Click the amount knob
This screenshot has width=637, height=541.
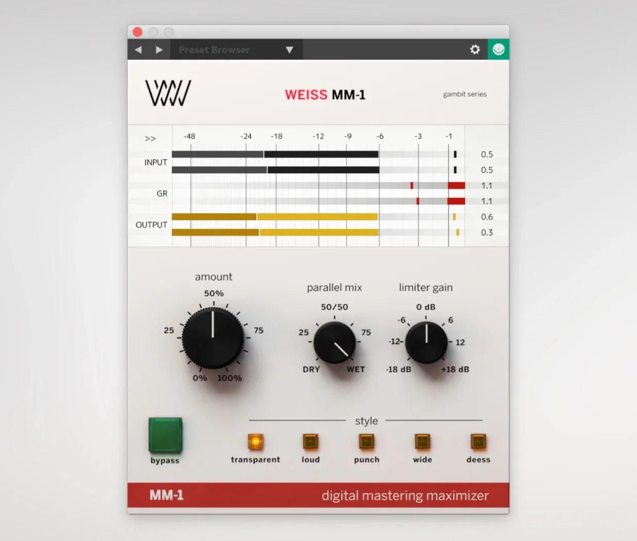[x=213, y=338]
